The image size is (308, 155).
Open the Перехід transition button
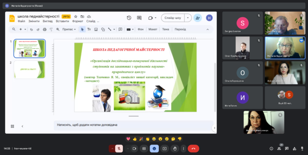180,29
